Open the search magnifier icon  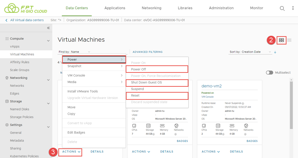pyautogui.click(x=282, y=8)
